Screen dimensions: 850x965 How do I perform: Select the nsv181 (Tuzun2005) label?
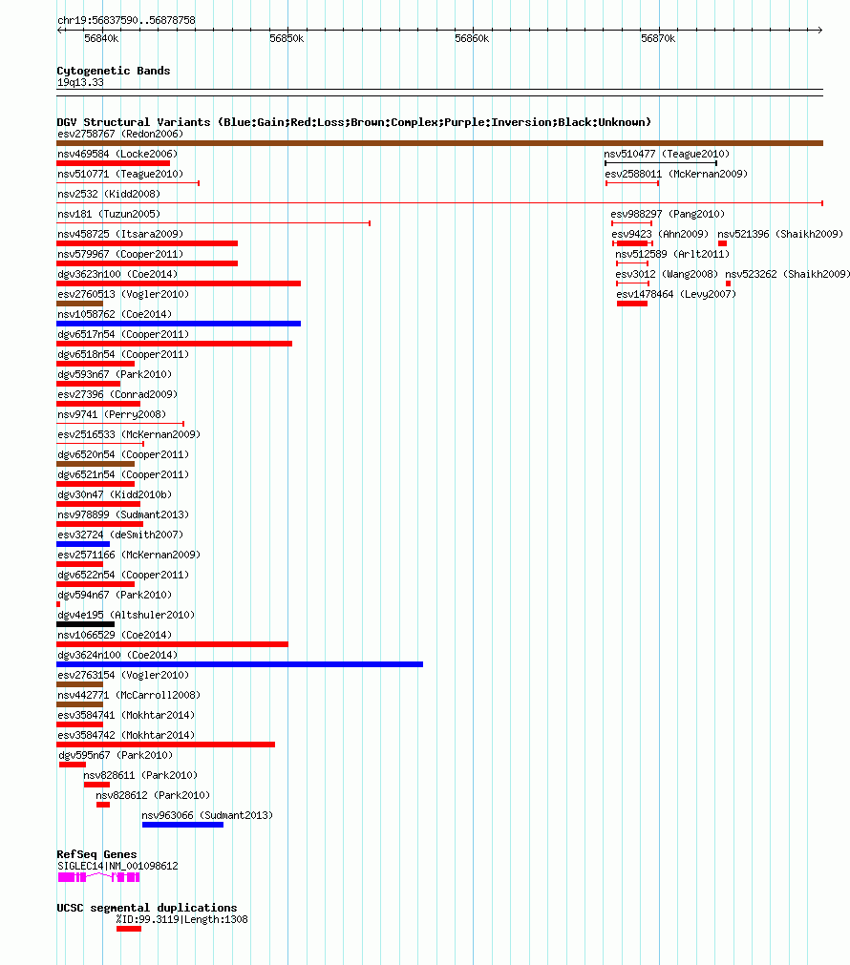pos(109,214)
